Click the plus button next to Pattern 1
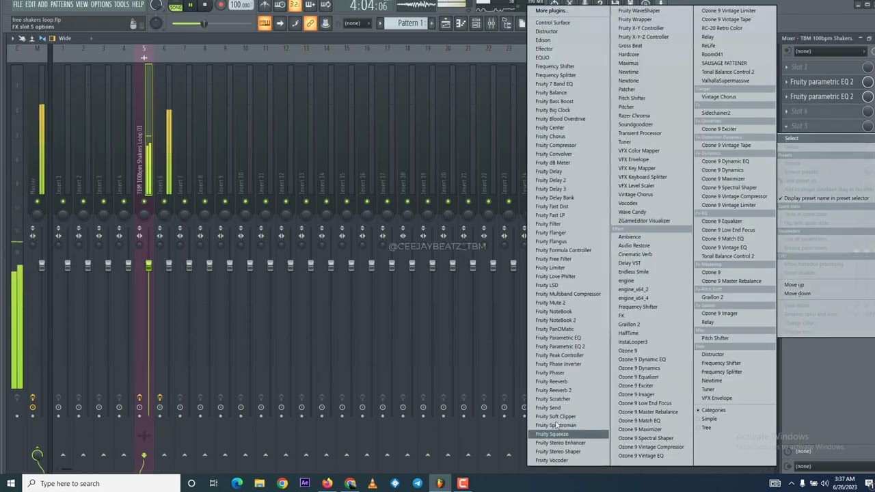 (432, 23)
